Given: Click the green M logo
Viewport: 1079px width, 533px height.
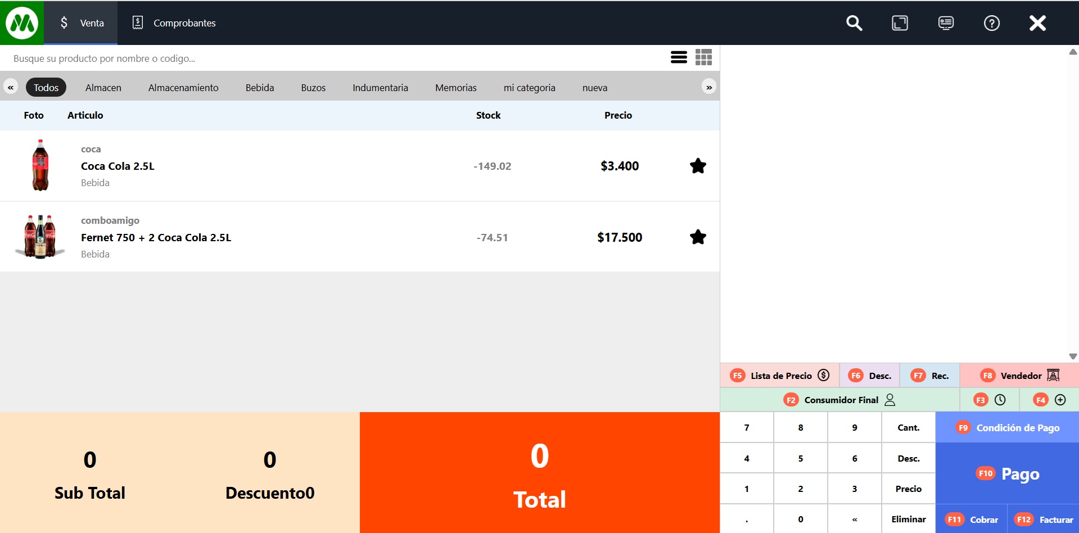Looking at the screenshot, I should coord(22,23).
